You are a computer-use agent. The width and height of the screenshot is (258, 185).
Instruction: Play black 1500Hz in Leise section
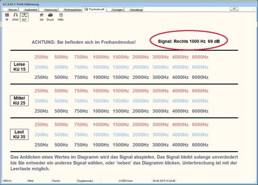[121, 77]
